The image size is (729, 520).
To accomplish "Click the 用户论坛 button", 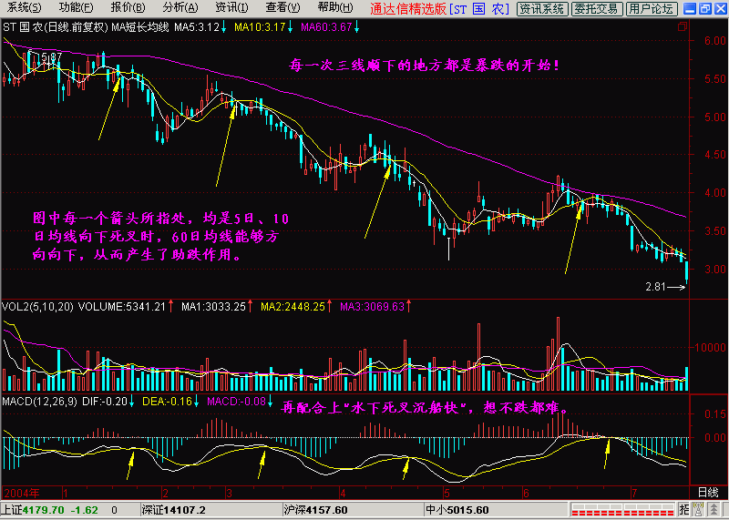I will [652, 8].
